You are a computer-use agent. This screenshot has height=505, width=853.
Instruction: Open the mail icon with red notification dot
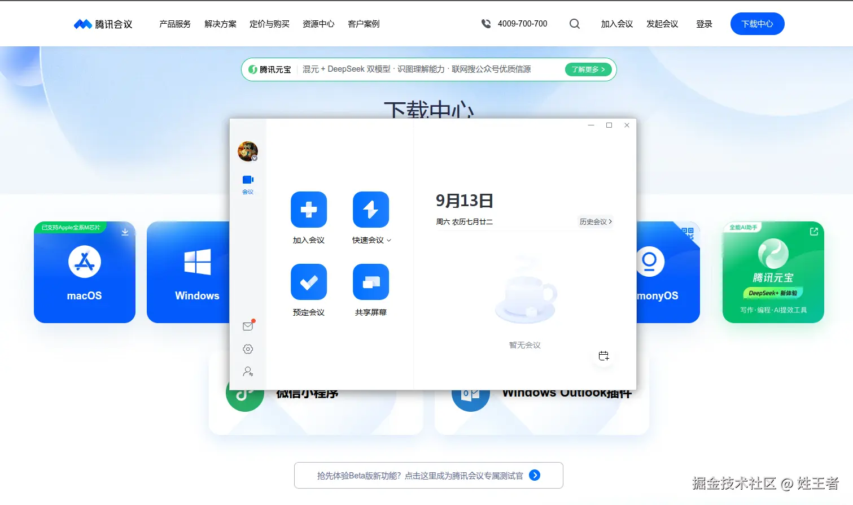[247, 326]
